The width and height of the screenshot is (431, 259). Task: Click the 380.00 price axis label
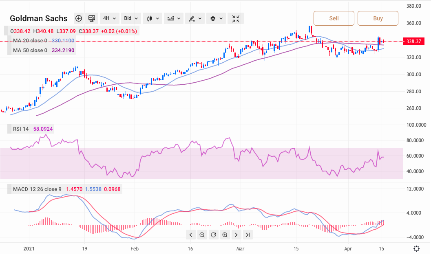click(414, 6)
